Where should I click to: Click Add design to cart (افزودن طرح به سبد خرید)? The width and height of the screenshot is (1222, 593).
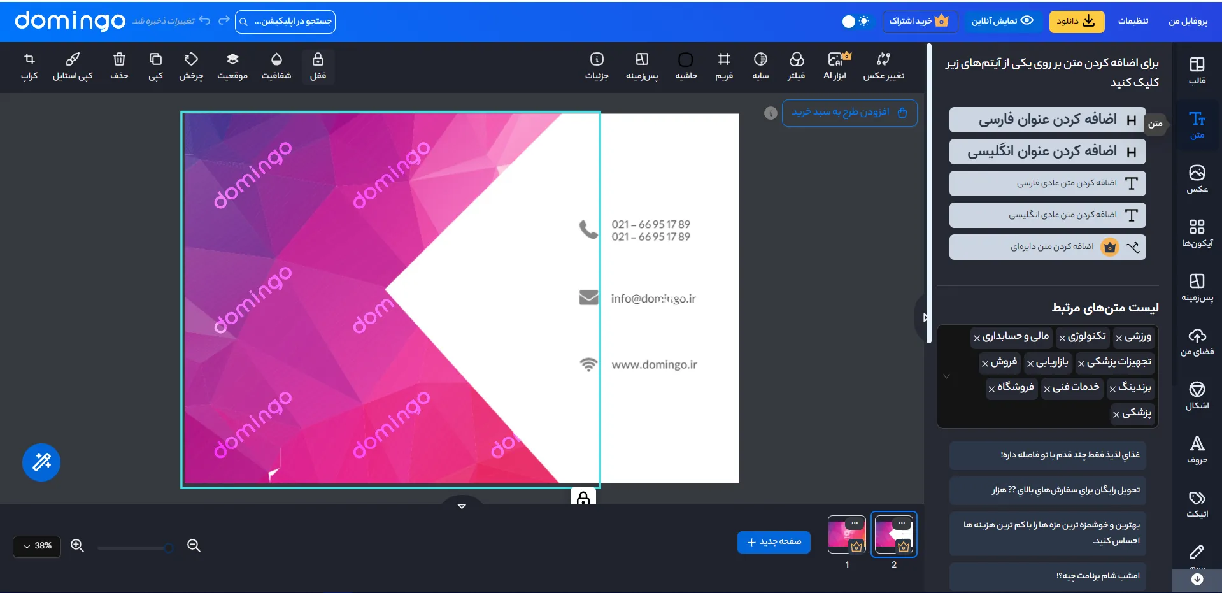pyautogui.click(x=849, y=113)
